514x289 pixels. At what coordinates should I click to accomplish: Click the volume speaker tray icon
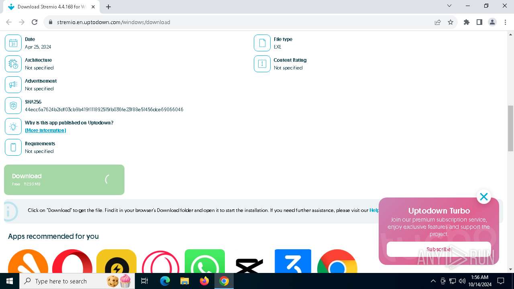coord(462,281)
